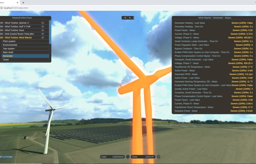Click Current, Phase S - Mean row
The width and height of the screenshot is (256, 164).
pos(214,34)
